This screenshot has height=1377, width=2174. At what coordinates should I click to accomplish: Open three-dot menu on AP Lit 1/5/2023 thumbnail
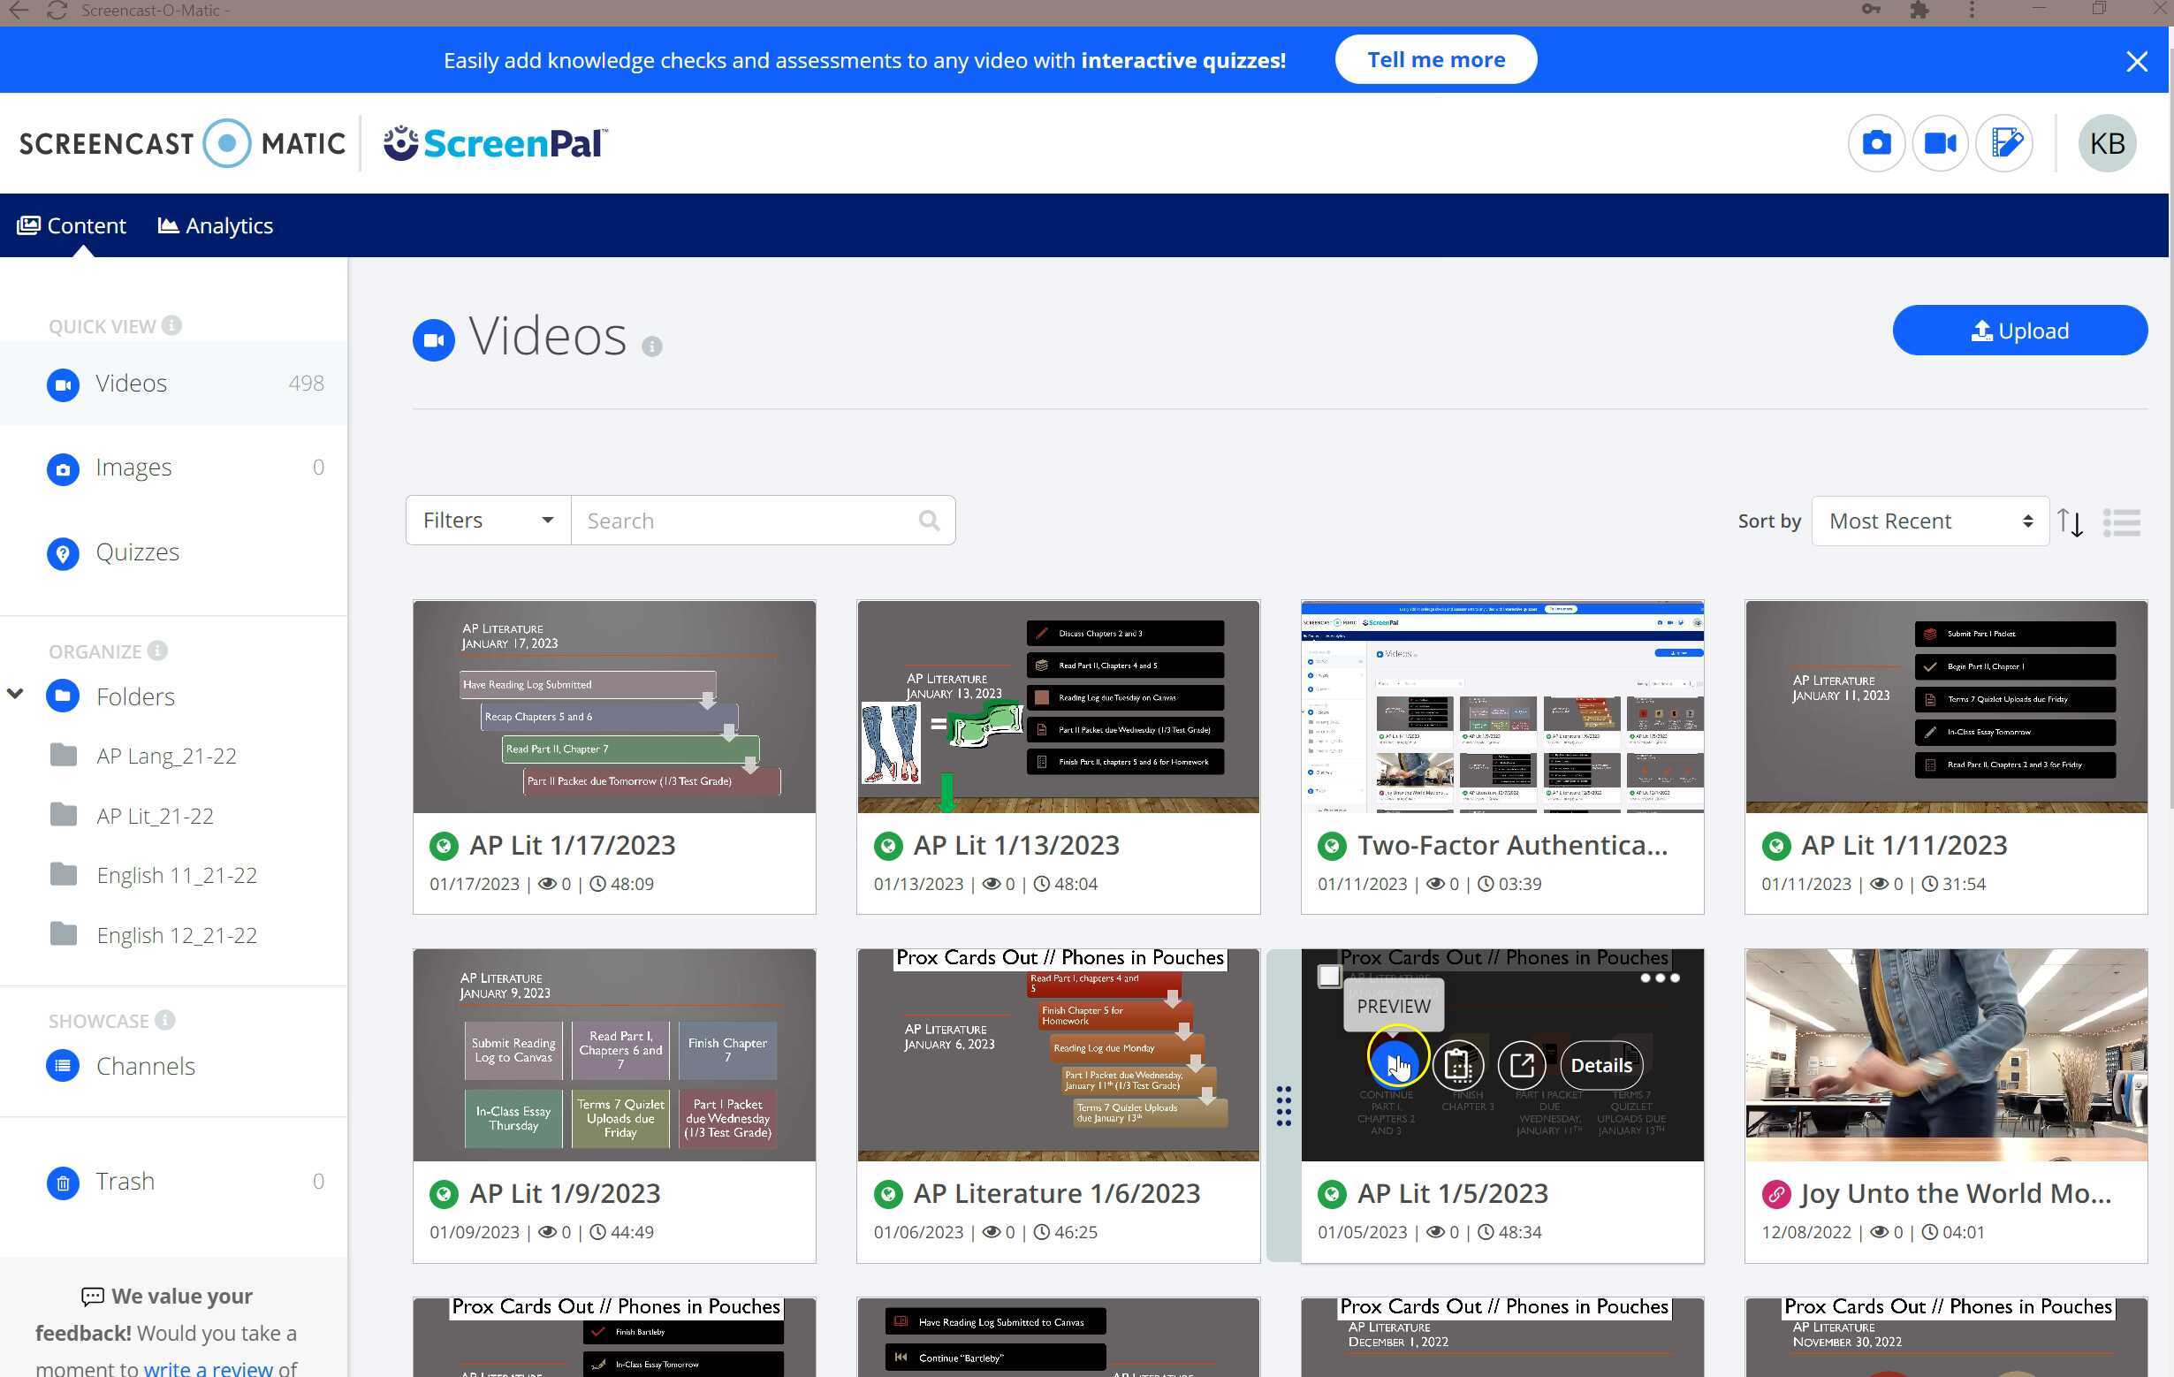(1660, 978)
